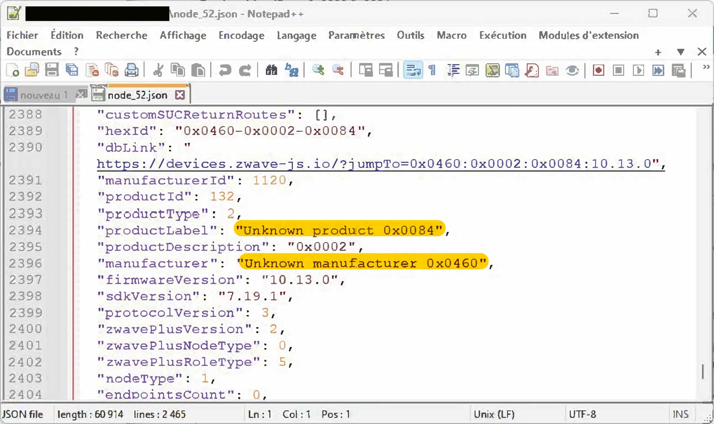Create a new document with New icon

(x=13, y=70)
